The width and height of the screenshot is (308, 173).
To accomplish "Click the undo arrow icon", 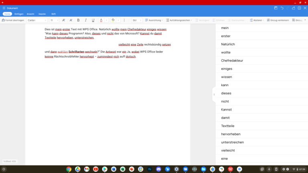I will [x=282, y=8].
